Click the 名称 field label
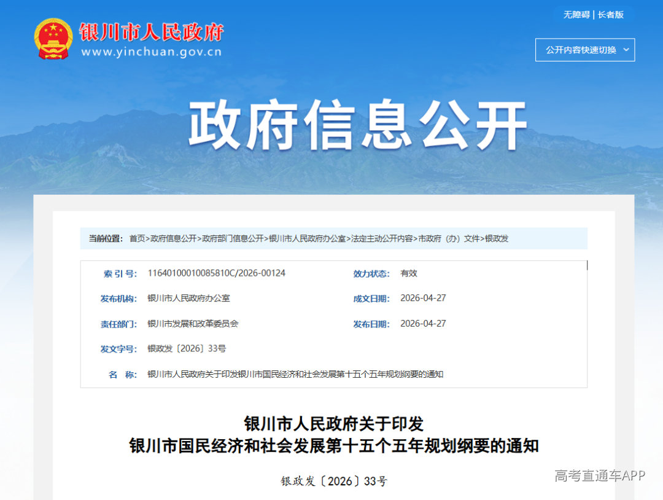The image size is (663, 500). [123, 374]
